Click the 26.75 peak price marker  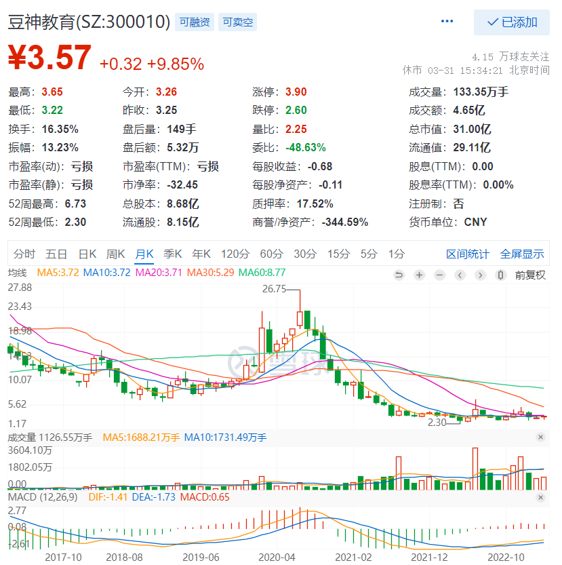274,289
